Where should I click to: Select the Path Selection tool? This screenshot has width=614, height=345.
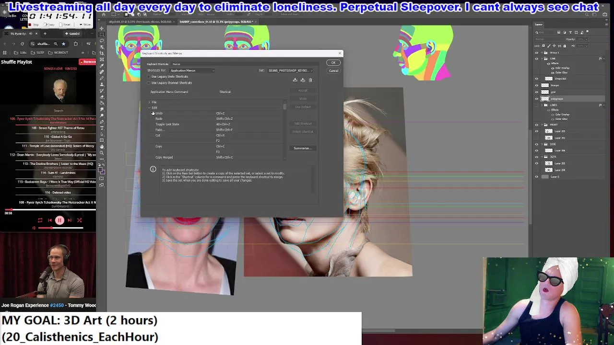coord(103,134)
